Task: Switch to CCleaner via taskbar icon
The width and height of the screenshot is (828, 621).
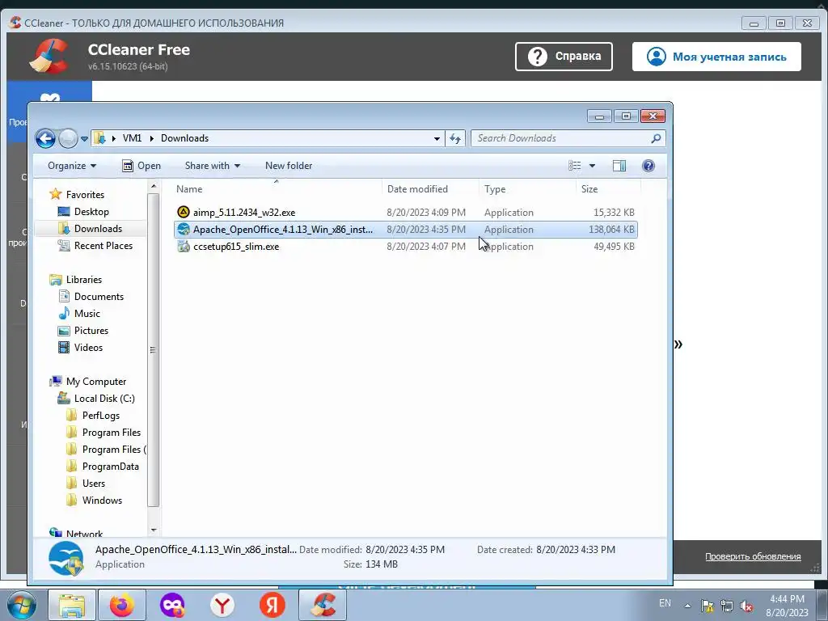Action: click(323, 605)
